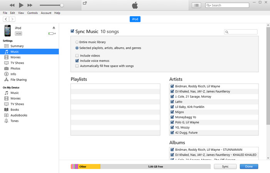The height and width of the screenshot is (173, 270).
Task: Open the Edit menu
Action: click(x=12, y=13)
